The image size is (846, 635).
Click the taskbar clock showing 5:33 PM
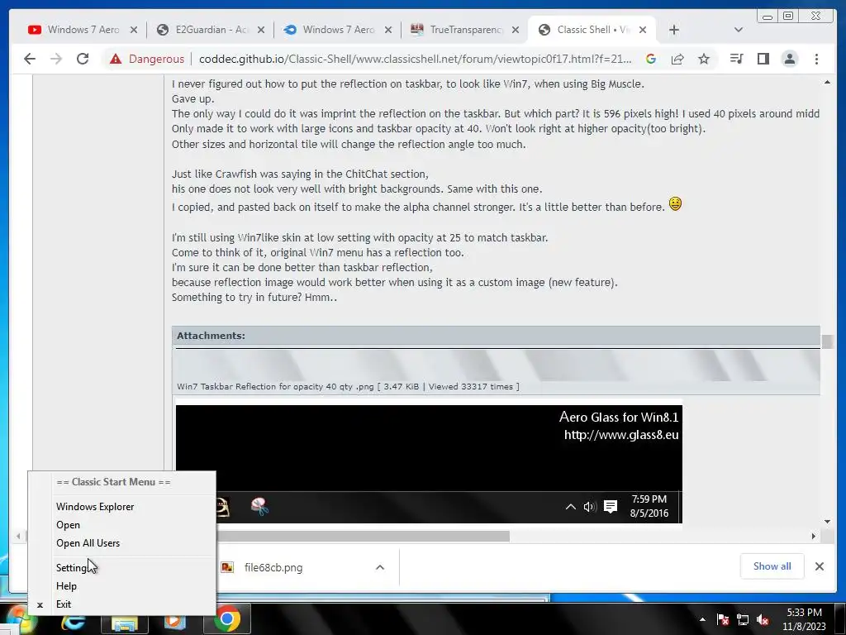tap(804, 619)
